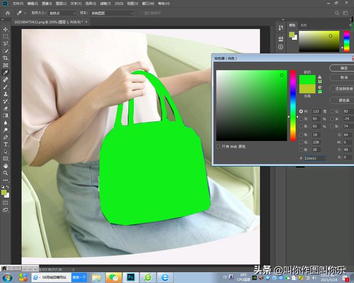
Task: Select the R red channel radio button
Action: point(301,134)
